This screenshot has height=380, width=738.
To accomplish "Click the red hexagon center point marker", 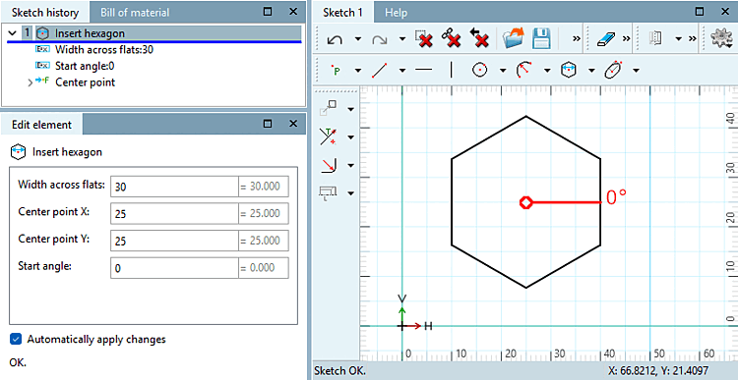I will click(x=525, y=202).
